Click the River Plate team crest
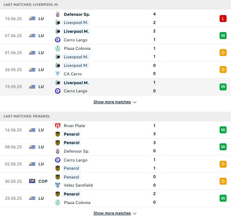The height and width of the screenshot is (221, 232). pyautogui.click(x=58, y=126)
